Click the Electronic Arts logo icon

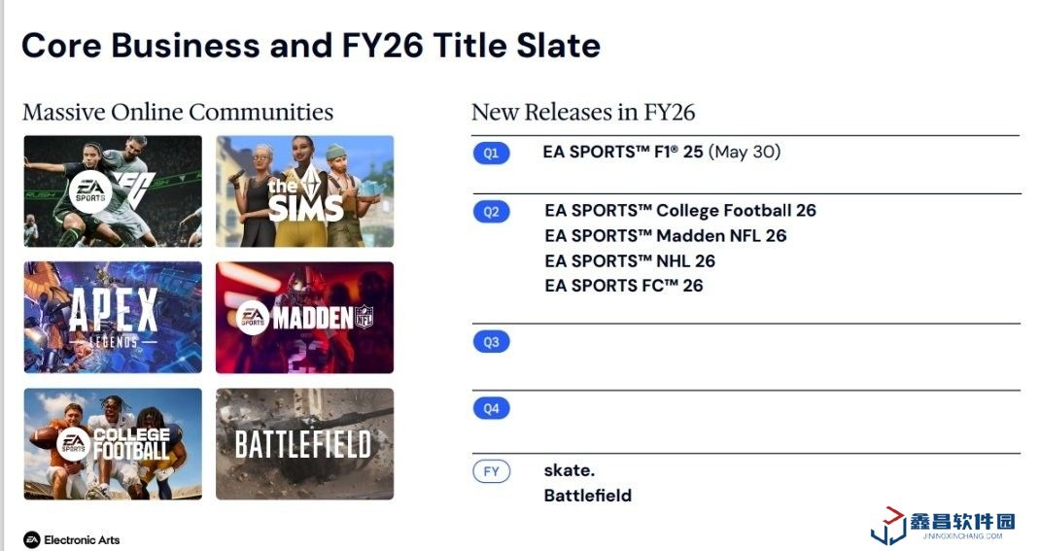tap(32, 539)
